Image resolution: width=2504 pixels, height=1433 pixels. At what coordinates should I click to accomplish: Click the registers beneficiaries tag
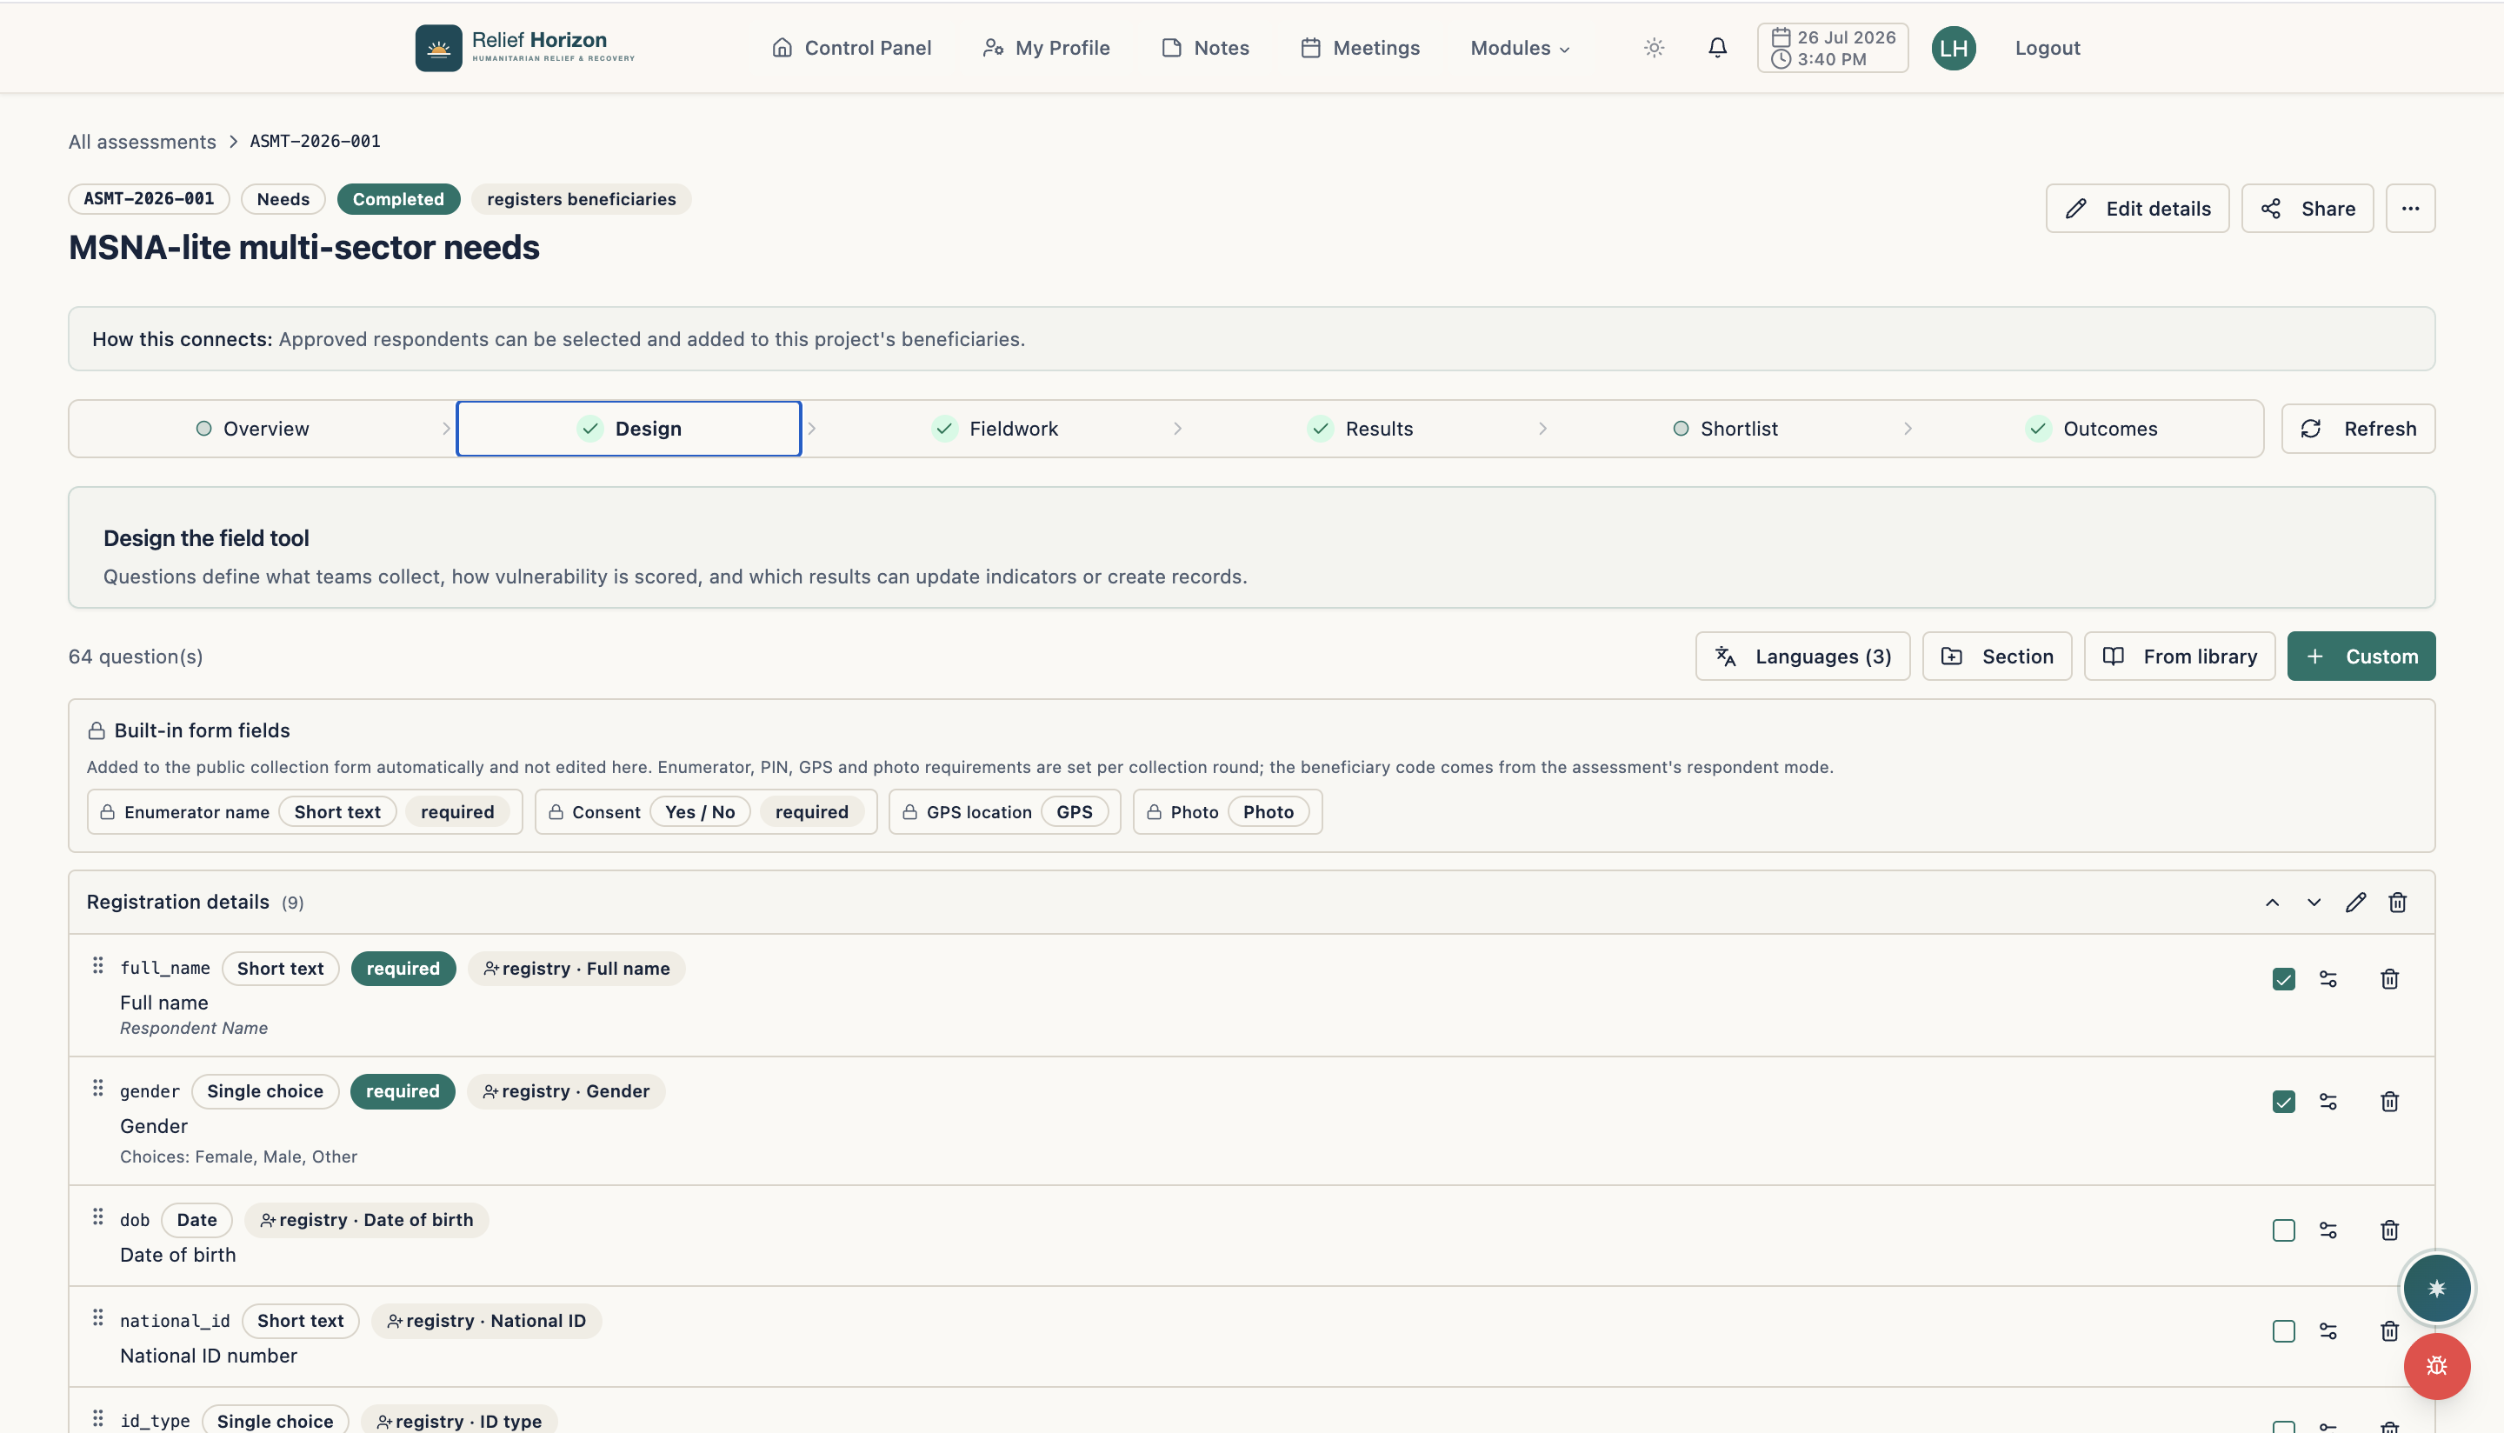click(x=581, y=199)
